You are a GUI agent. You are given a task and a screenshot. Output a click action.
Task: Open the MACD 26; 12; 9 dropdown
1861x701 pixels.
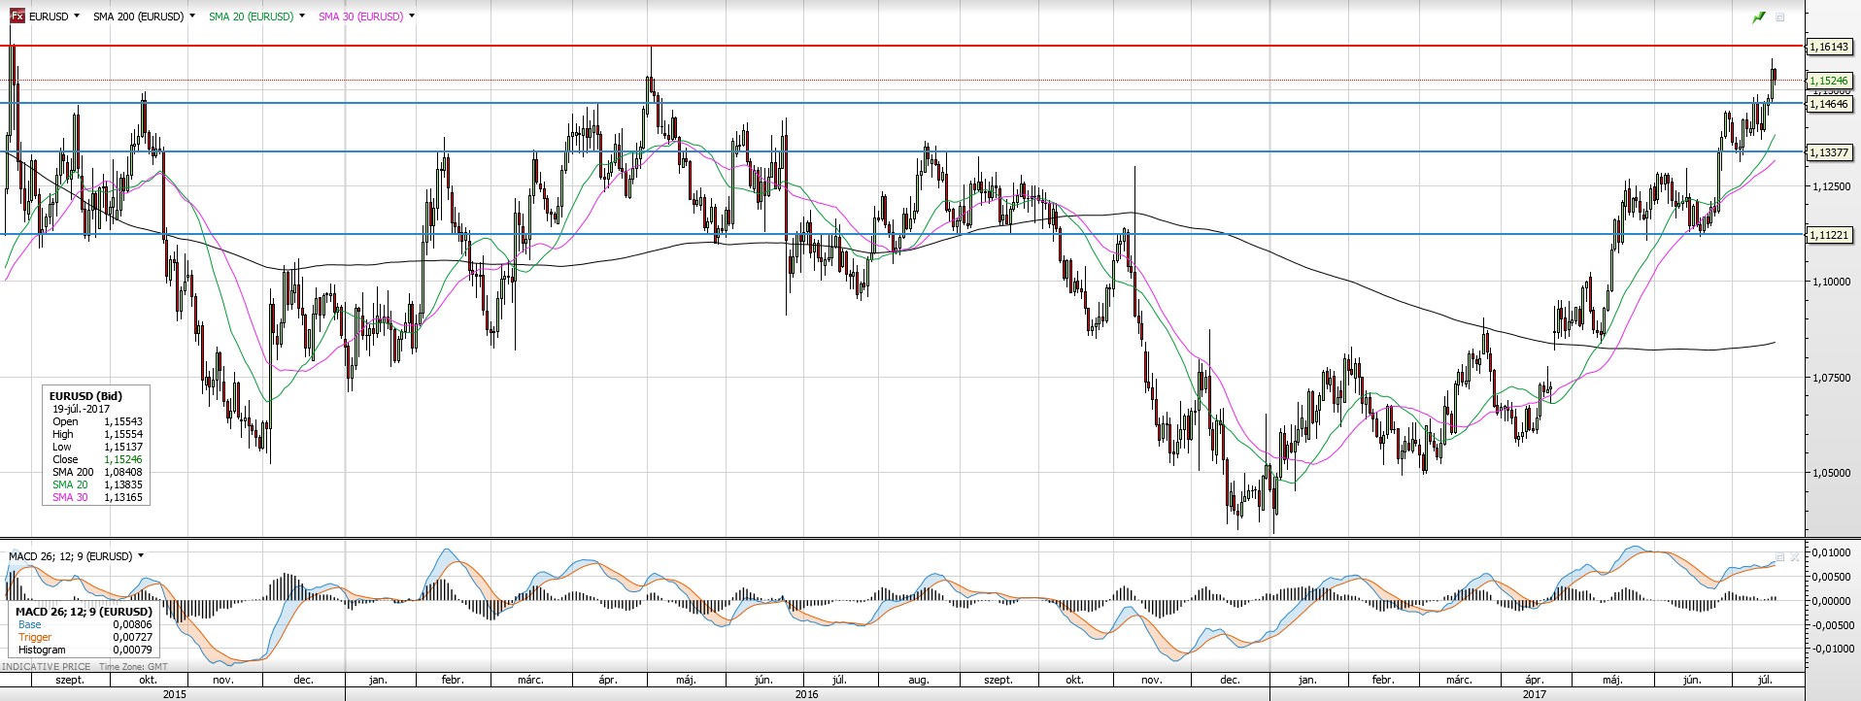(141, 556)
